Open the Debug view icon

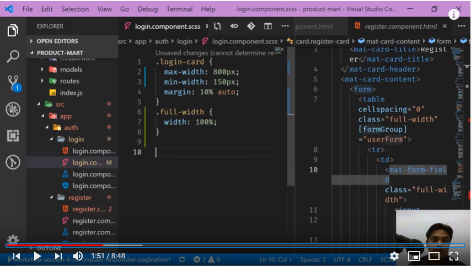click(13, 109)
